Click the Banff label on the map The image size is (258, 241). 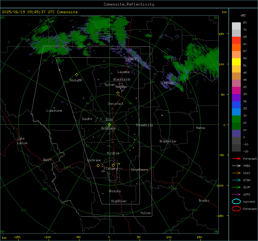[x=47, y=160]
